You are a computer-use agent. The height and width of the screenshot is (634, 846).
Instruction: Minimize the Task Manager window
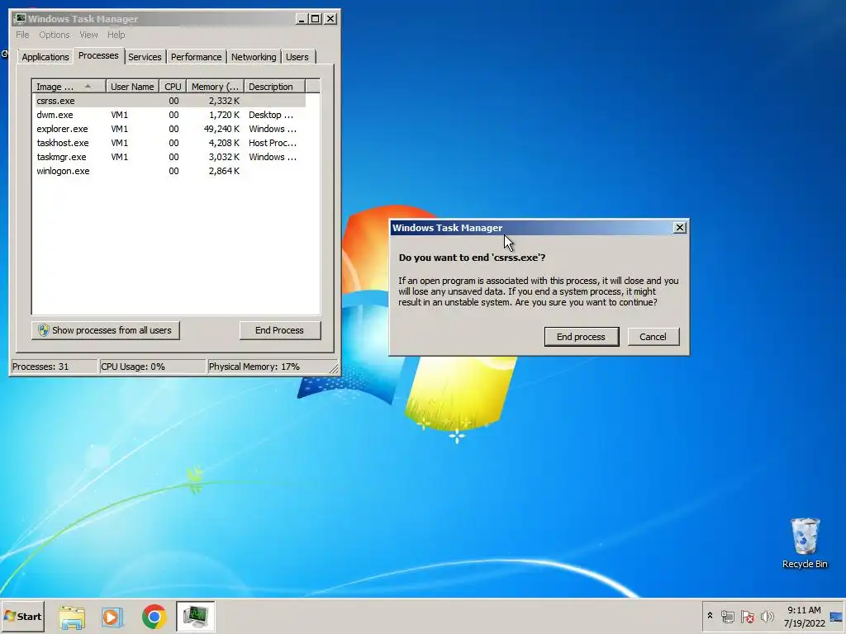pyautogui.click(x=302, y=19)
